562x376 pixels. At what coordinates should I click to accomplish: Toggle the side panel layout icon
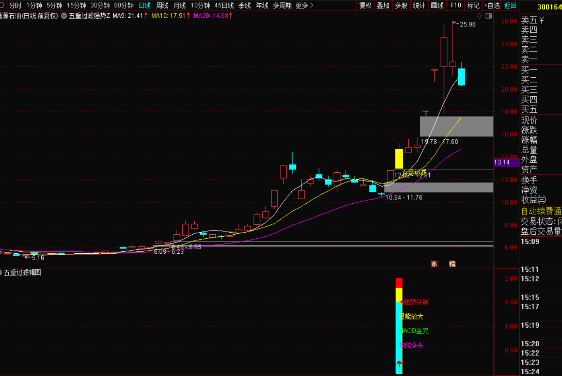(x=488, y=16)
